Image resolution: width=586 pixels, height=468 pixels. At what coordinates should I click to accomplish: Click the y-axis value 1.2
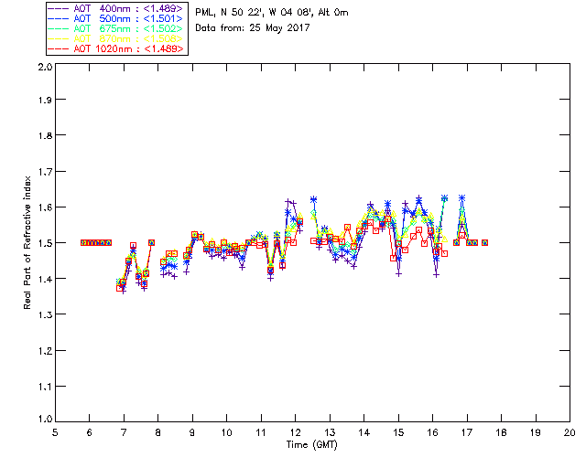pos(45,351)
